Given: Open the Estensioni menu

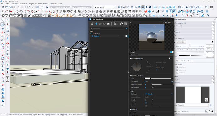Looking at the screenshot, I should pos(53,4).
